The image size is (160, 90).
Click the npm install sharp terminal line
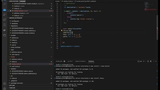(80, 78)
